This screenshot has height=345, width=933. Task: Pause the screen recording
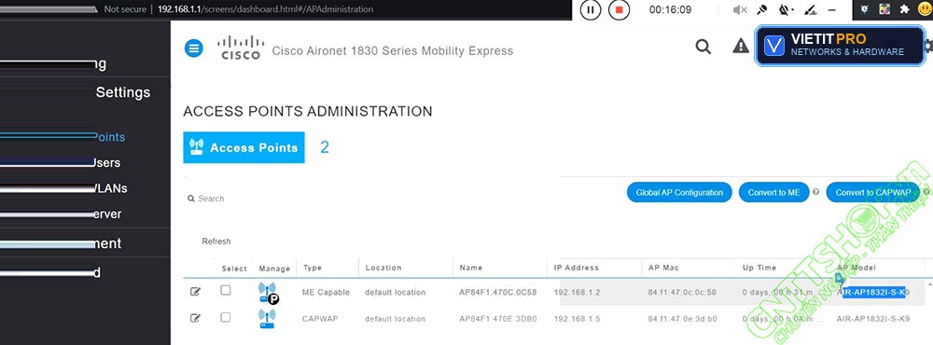click(591, 9)
